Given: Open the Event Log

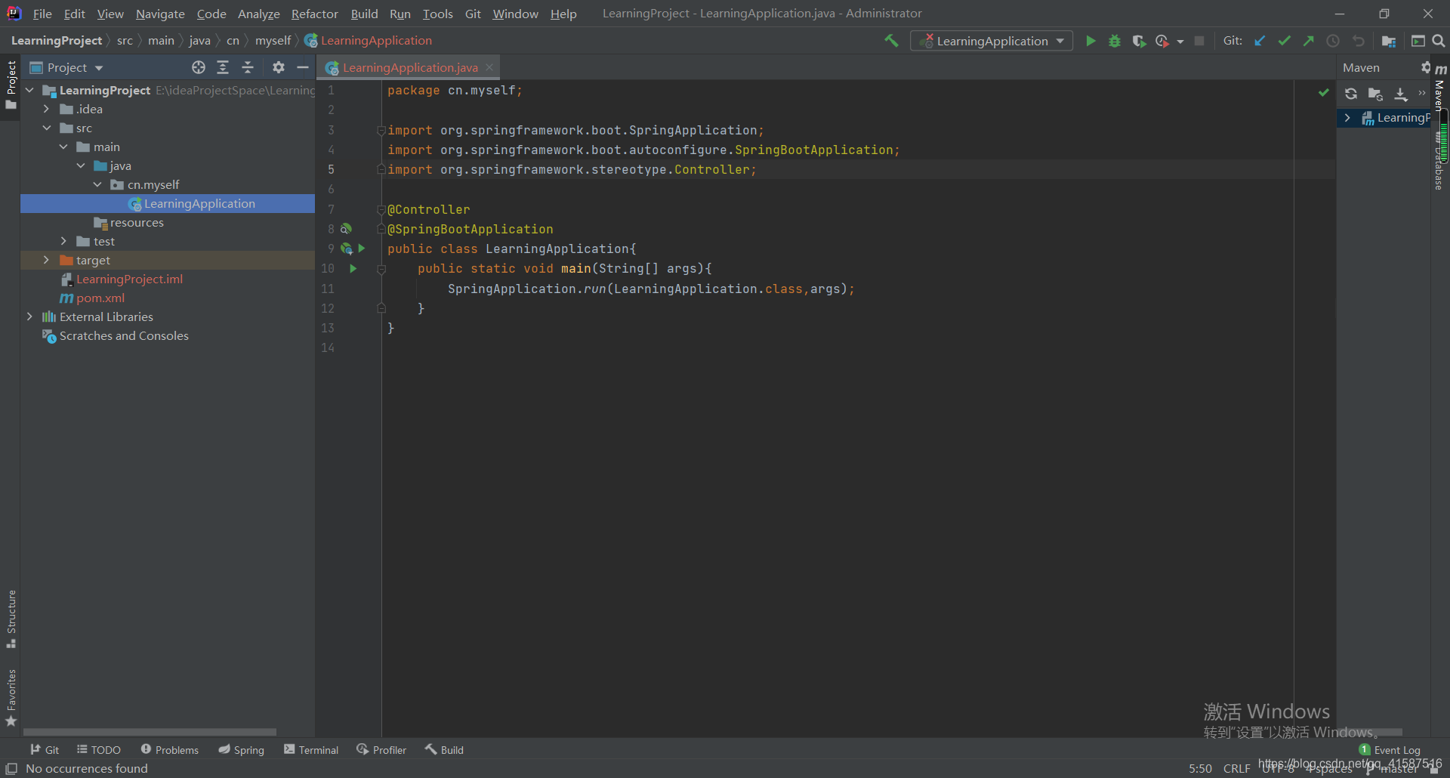Looking at the screenshot, I should click(x=1396, y=749).
